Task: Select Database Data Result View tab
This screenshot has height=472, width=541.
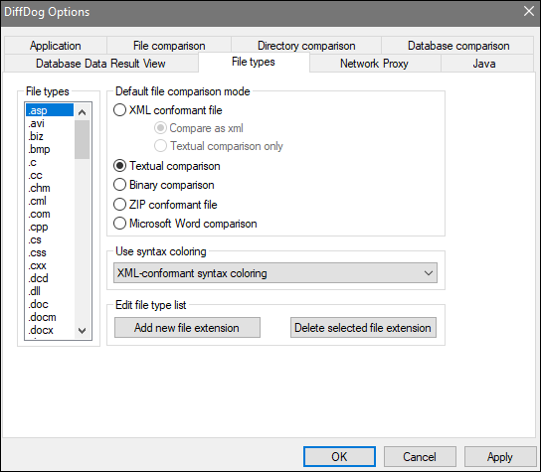Action: 100,64
